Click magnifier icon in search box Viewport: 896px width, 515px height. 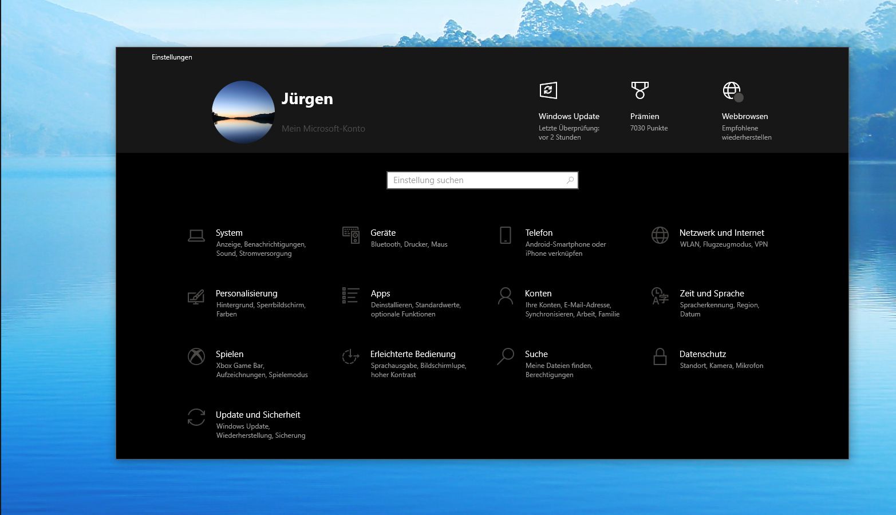pos(570,180)
